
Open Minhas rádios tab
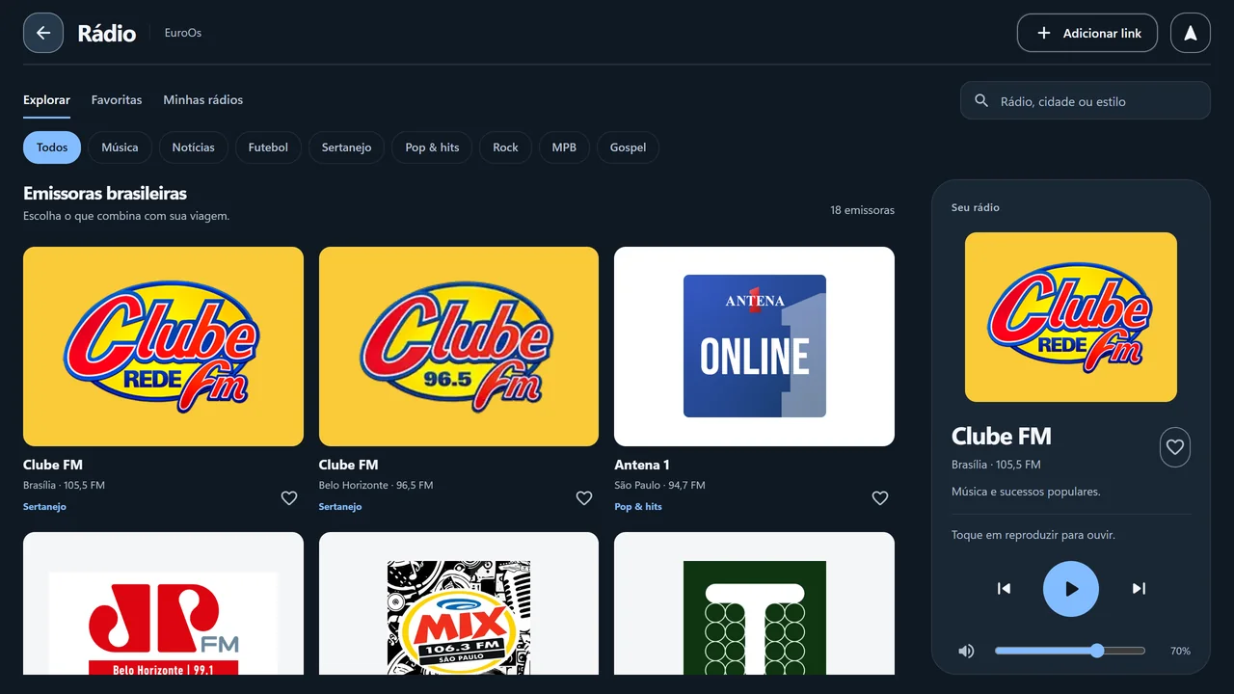(203, 100)
